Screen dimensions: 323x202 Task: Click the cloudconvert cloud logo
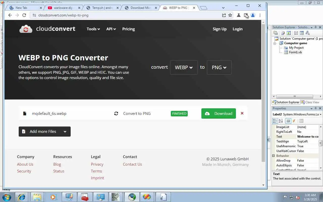[26, 29]
